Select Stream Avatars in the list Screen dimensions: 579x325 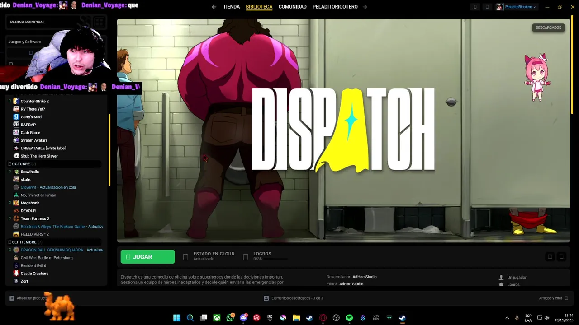[x=34, y=140]
